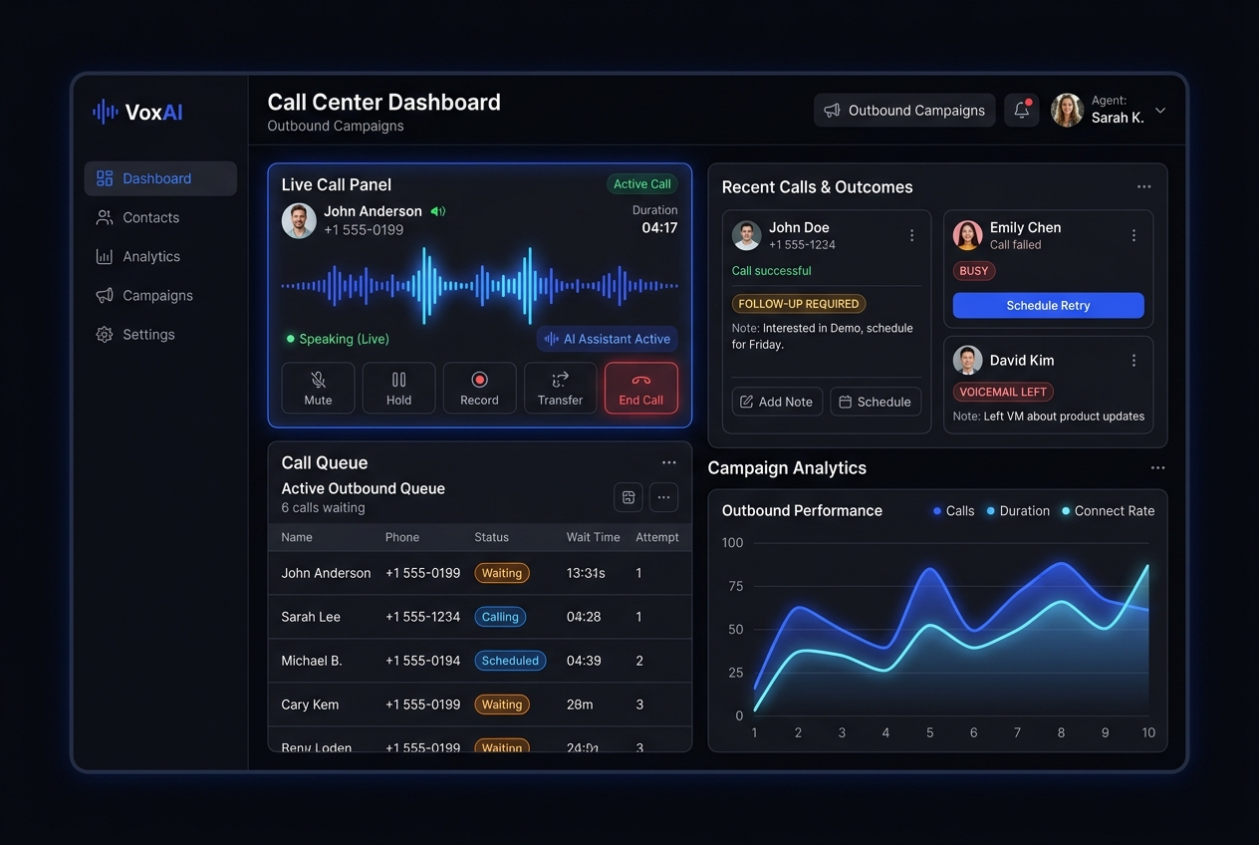Click the Active Call status badge
Image resolution: width=1259 pixels, height=845 pixels.
tap(642, 184)
